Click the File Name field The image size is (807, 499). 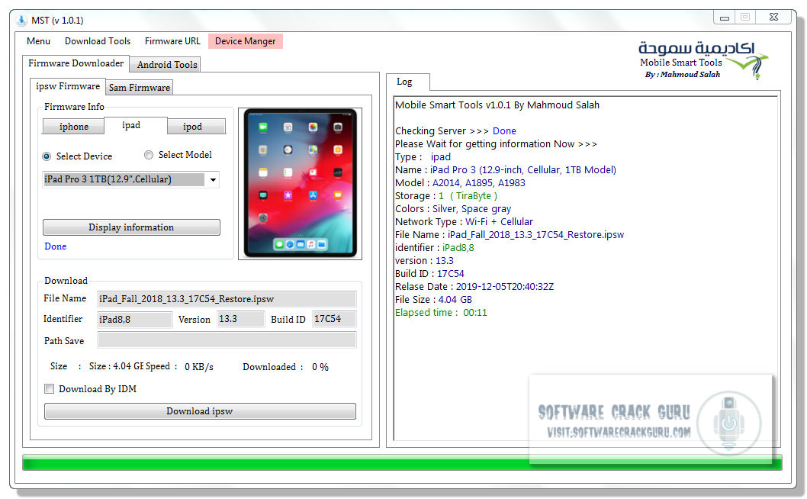click(227, 299)
